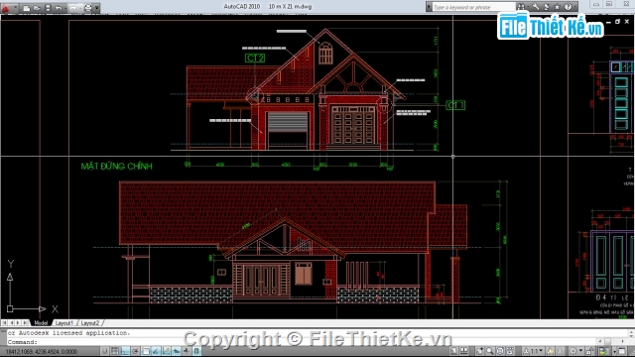
Task: Restore the drawing window size
Action: 617,22
